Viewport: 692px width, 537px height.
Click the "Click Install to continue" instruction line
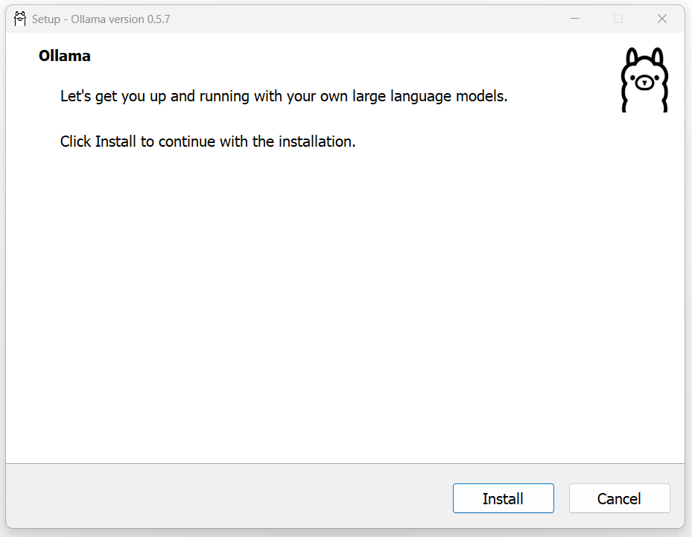(x=208, y=142)
